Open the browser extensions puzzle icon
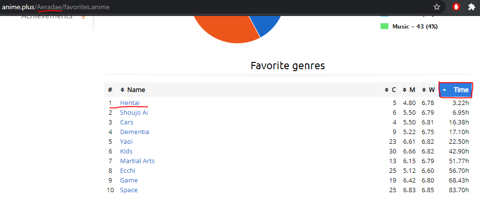The width and height of the screenshot is (480, 197). click(x=472, y=7)
